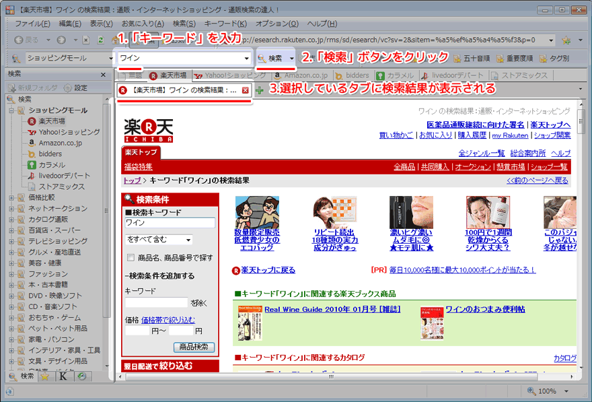Image resolution: width=592 pixels, height=402 pixels.
Task: Open the 全ジャンル一覧 link
Action: (482, 154)
